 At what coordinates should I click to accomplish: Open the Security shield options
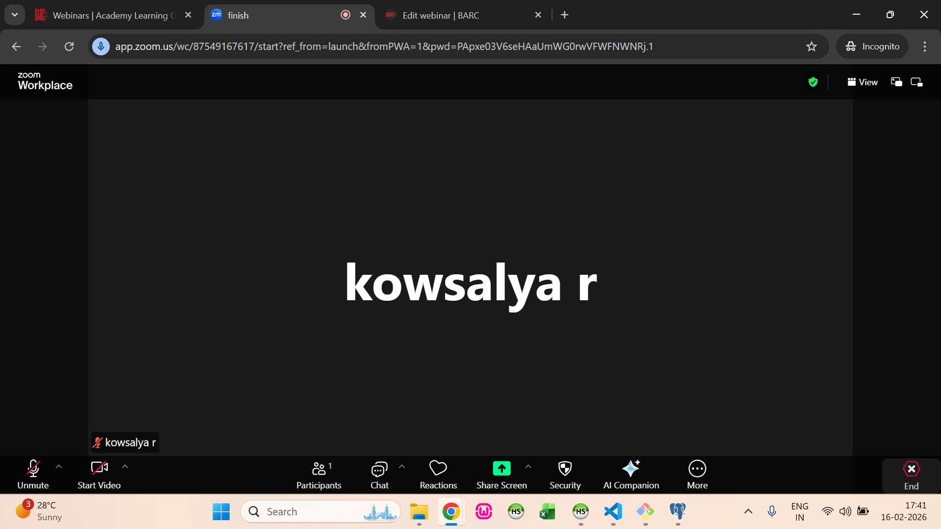click(x=565, y=475)
